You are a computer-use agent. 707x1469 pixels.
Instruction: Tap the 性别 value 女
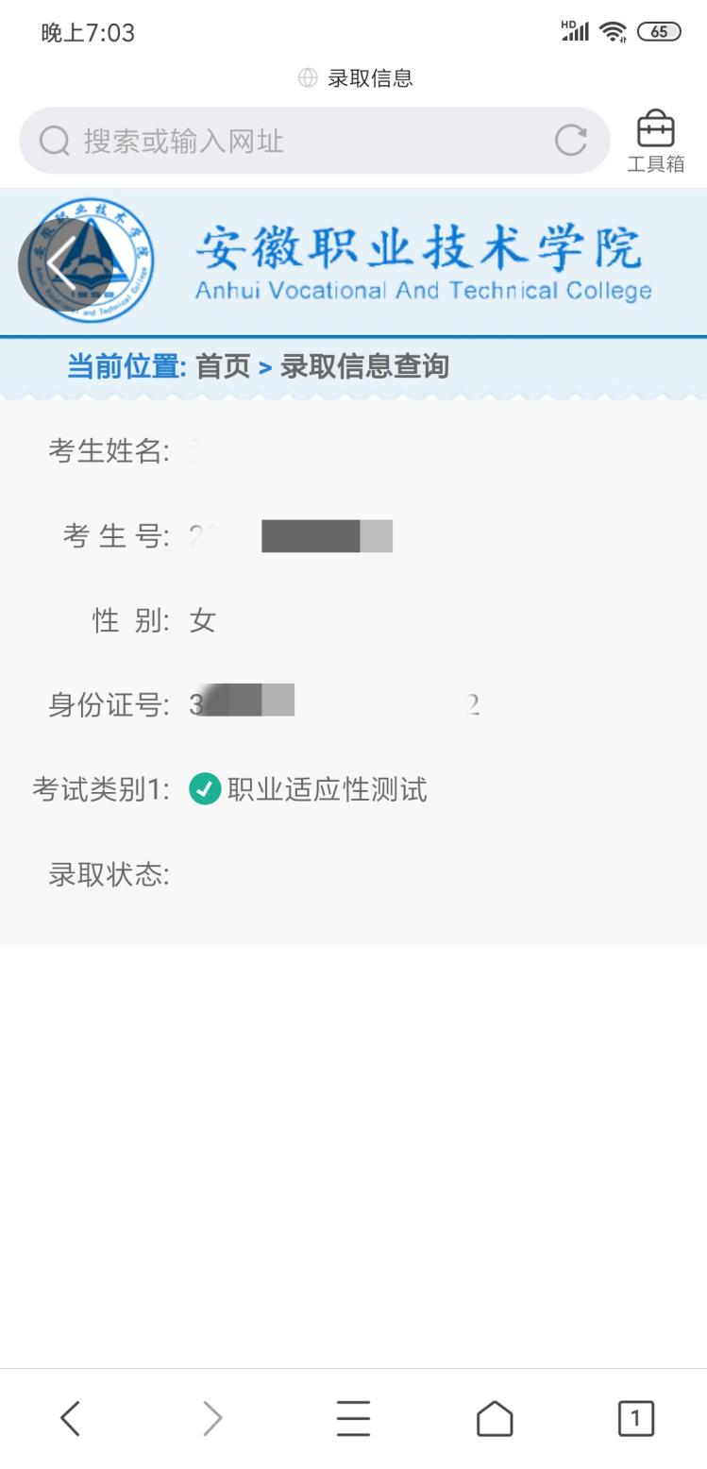pos(203,620)
